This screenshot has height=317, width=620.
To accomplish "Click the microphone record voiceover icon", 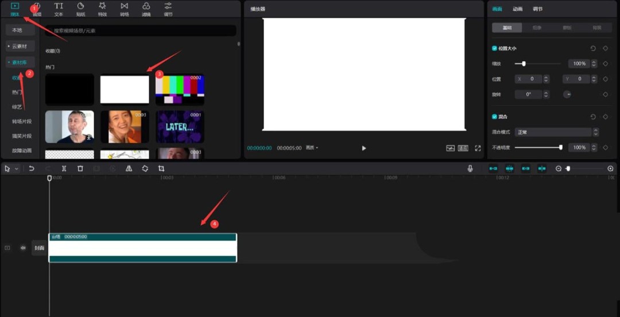I will click(x=470, y=169).
